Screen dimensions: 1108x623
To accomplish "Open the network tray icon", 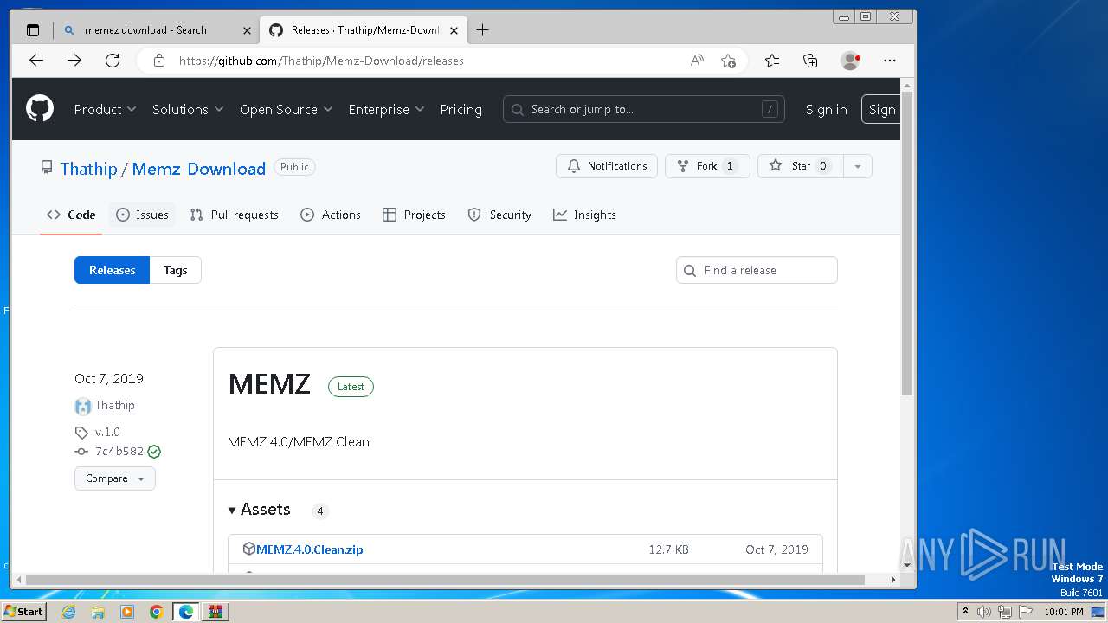I will pos(1005,612).
